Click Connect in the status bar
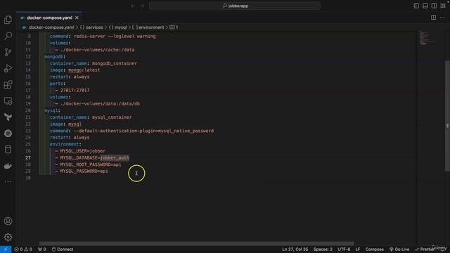 [x=63, y=249]
